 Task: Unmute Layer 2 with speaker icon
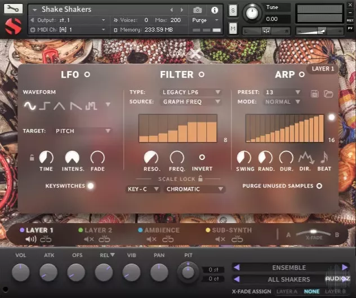point(89,239)
